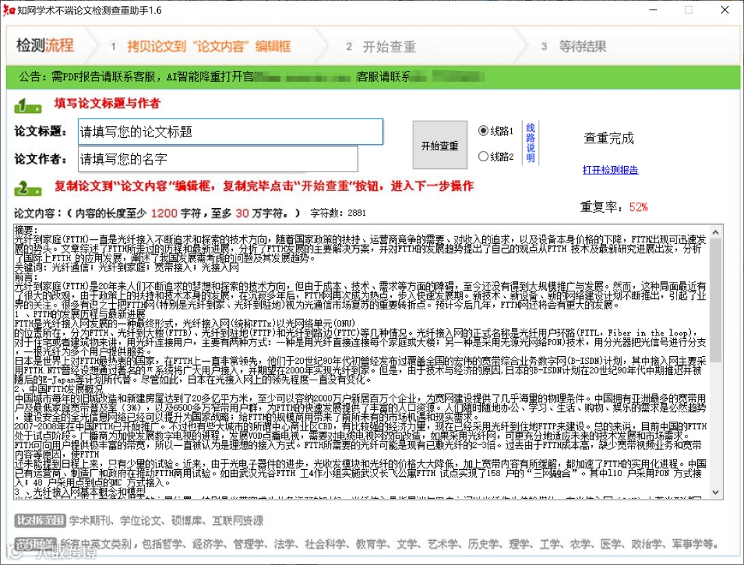The height and width of the screenshot is (565, 744).
Task: Click the 查重完成 status text
Action: tap(609, 138)
